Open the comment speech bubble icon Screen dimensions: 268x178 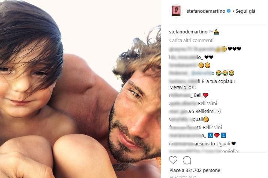[187, 160]
